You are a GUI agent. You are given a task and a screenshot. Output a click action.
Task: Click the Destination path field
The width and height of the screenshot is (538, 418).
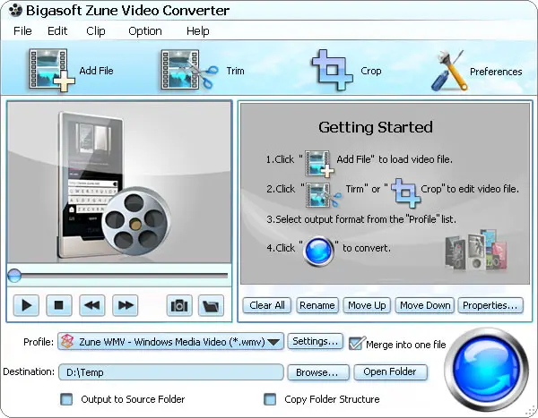coord(171,372)
